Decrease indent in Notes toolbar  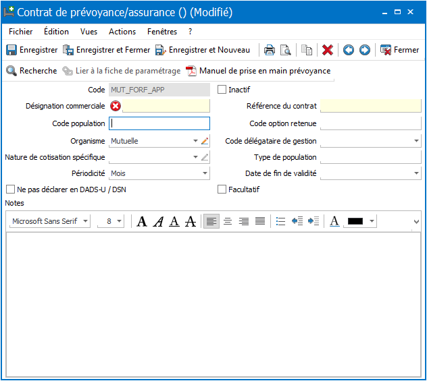tap(297, 221)
